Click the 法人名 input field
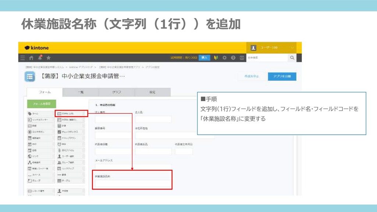The width and height of the screenshot is (377, 212). pos(153,119)
